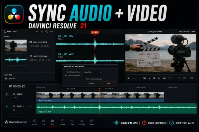Jump to first frame in viewer
The height and width of the screenshot is (132, 199).
[x=145, y=78]
